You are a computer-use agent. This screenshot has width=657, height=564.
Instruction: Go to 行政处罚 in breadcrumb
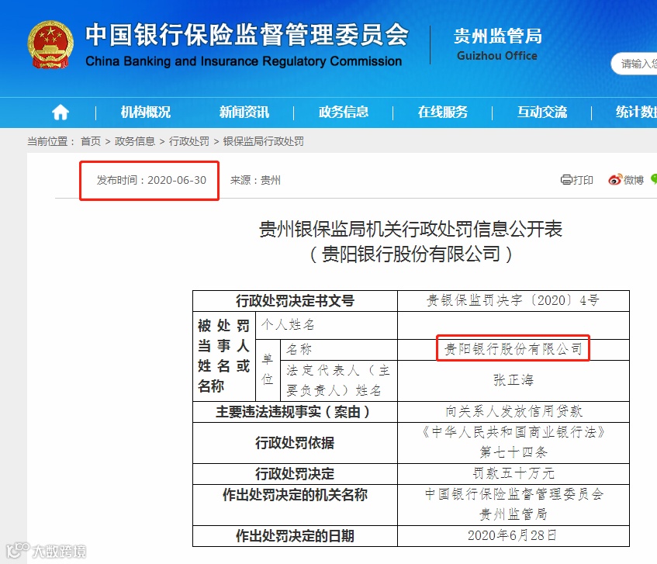tap(189, 142)
